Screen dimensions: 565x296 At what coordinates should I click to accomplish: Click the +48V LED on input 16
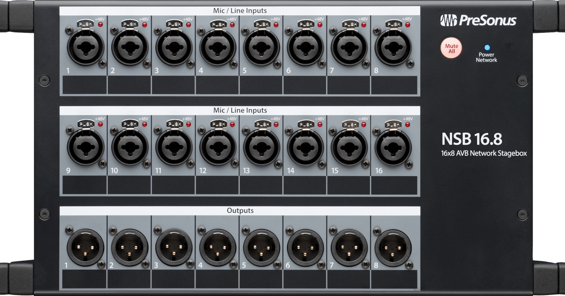(407, 124)
